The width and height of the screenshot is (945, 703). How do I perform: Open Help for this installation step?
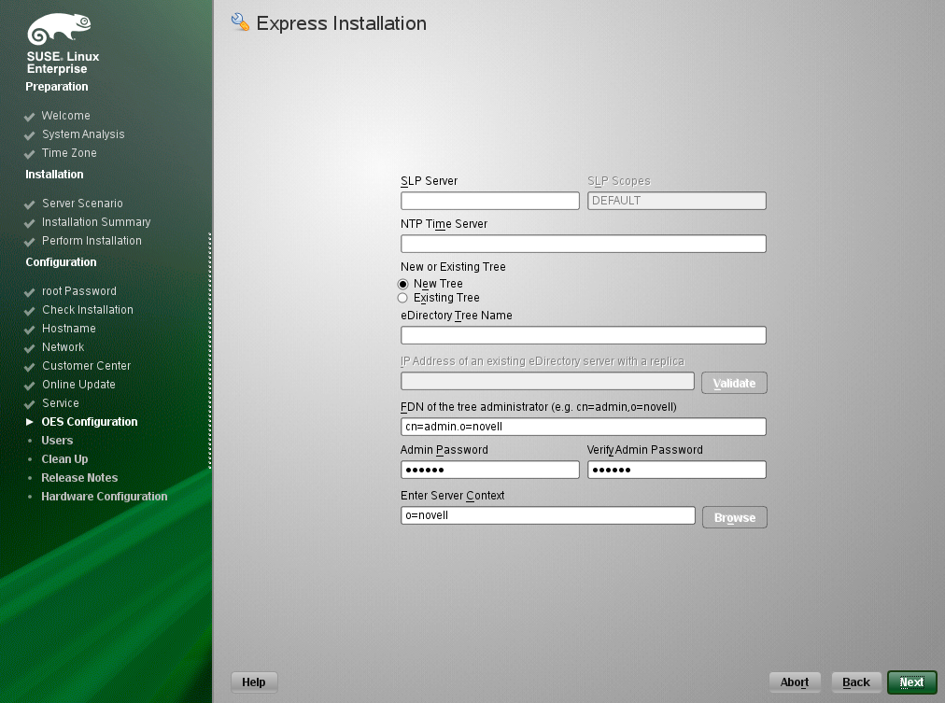pyautogui.click(x=254, y=682)
